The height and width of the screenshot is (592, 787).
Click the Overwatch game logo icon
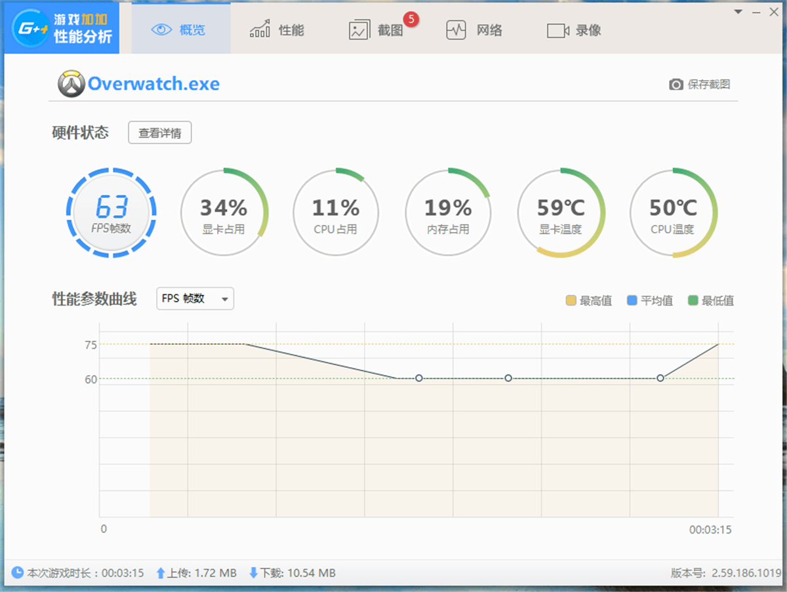[71, 84]
